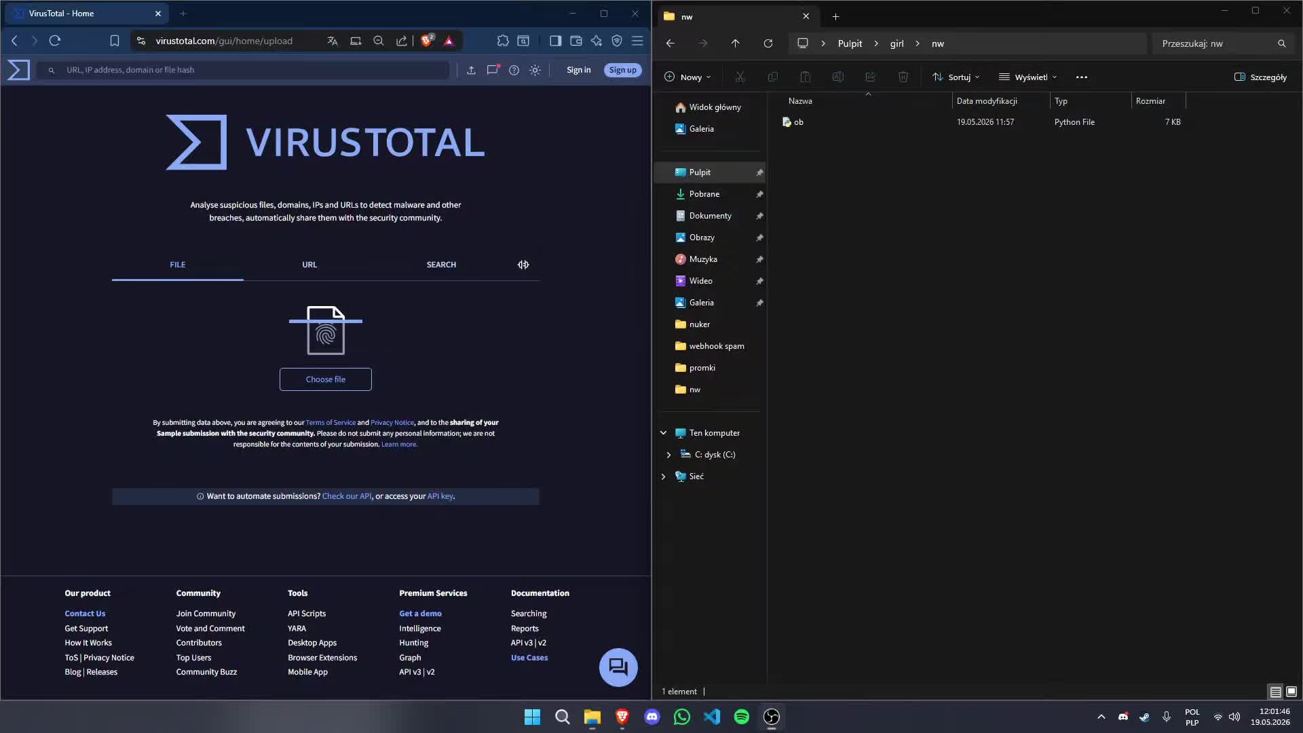Open Spotify from the taskbar

tap(742, 717)
